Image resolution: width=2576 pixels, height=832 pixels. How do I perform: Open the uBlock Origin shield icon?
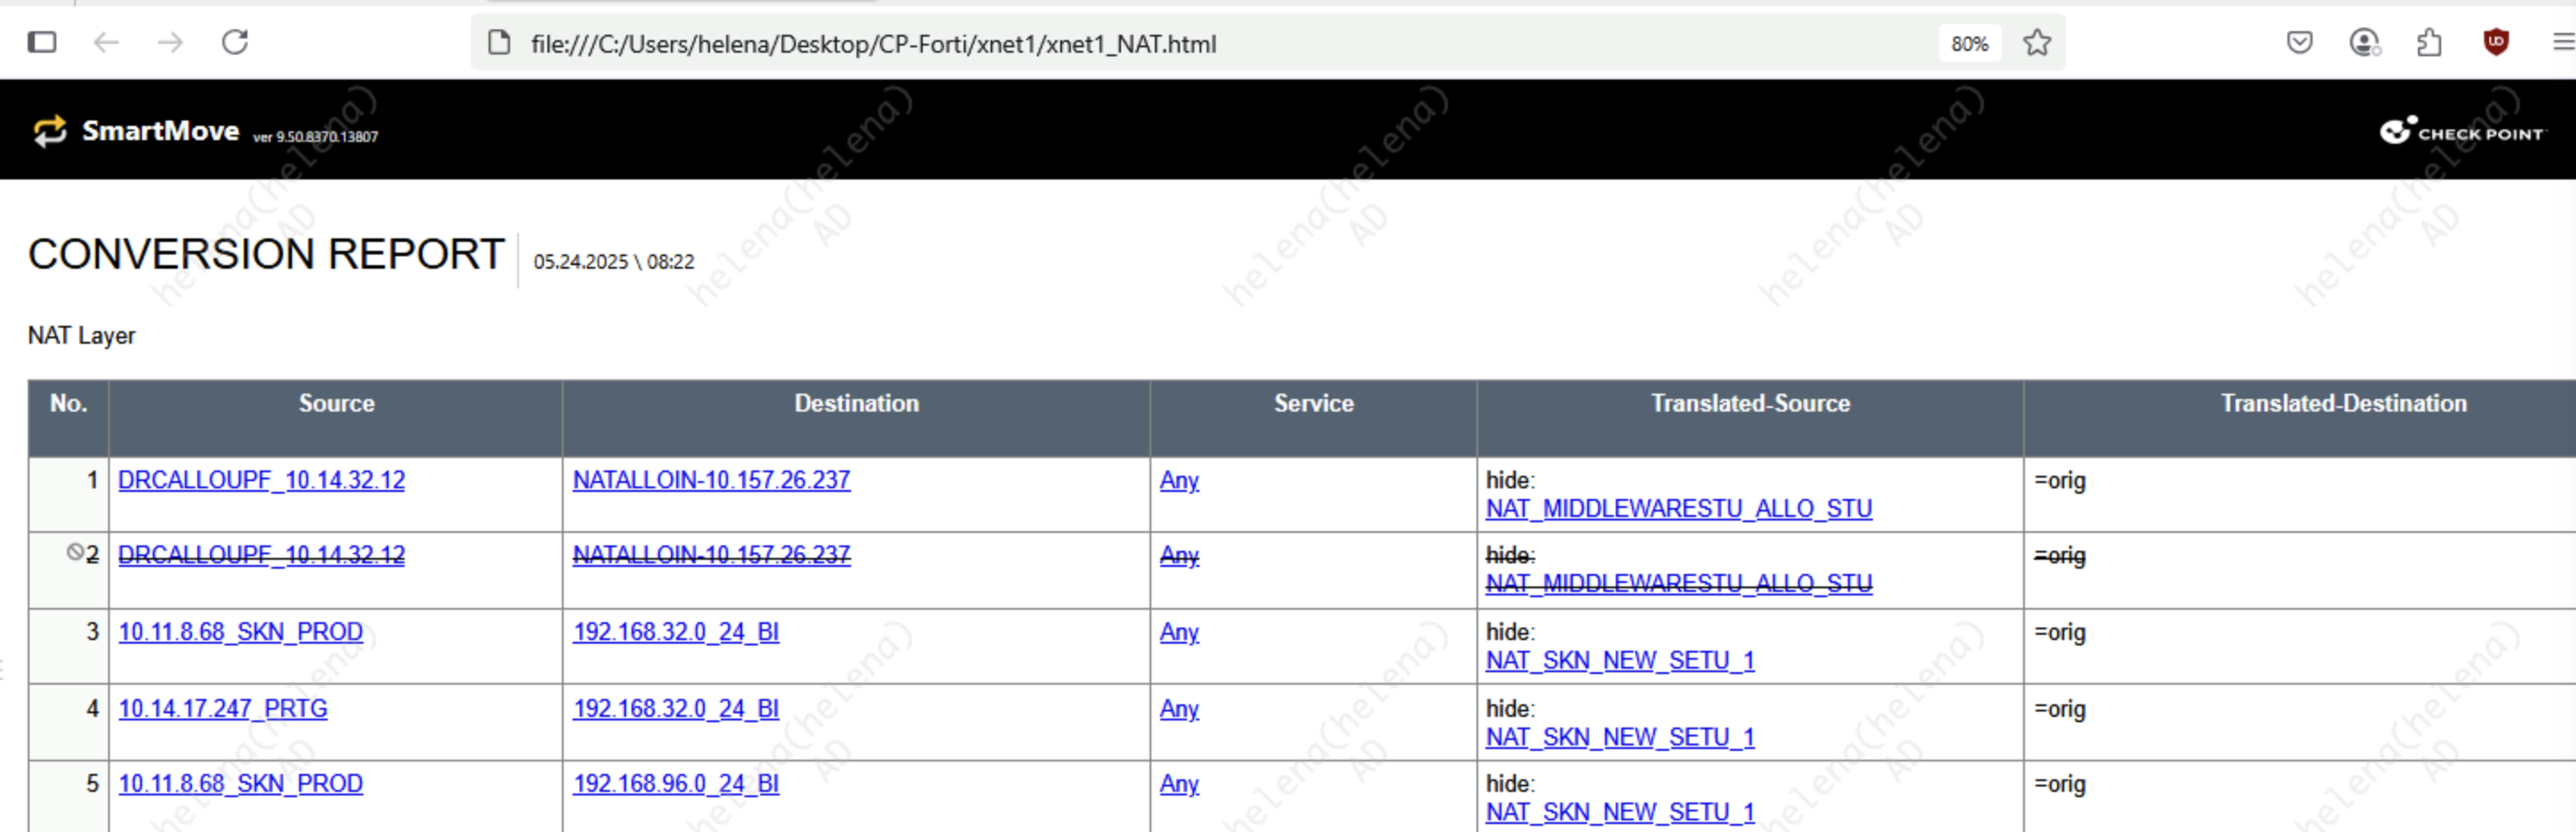[2496, 42]
